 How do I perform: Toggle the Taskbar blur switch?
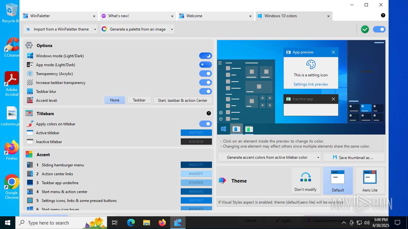(206, 91)
